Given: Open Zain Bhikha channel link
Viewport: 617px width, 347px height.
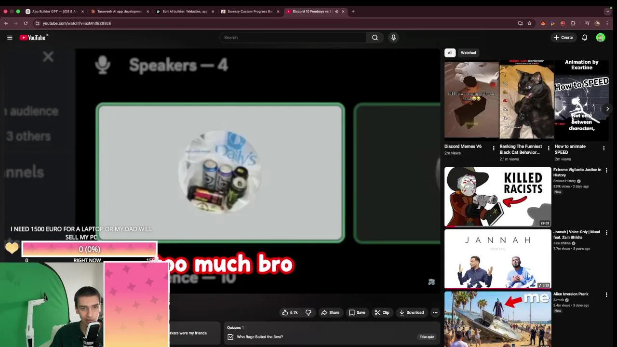Looking at the screenshot, I should coord(562,243).
